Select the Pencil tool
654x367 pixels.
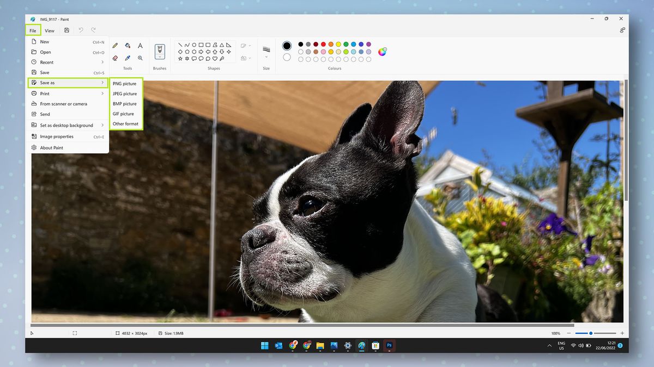coord(115,45)
